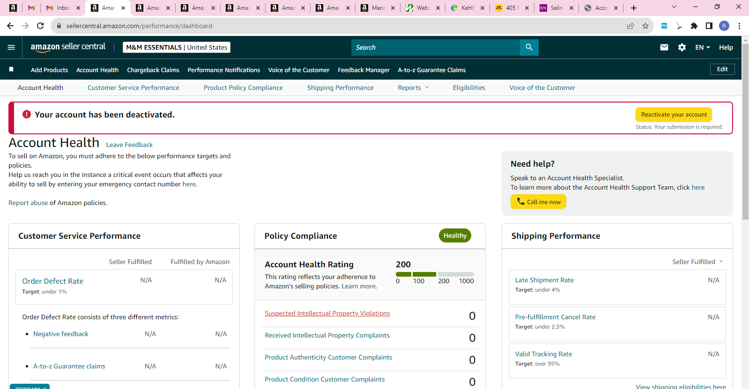Switch to the Inbox tab
Screen dimensions: 749x389
[x=63, y=8]
